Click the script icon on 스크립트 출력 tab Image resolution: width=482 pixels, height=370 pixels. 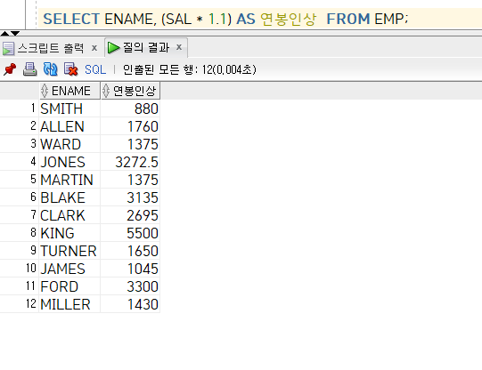click(8, 49)
